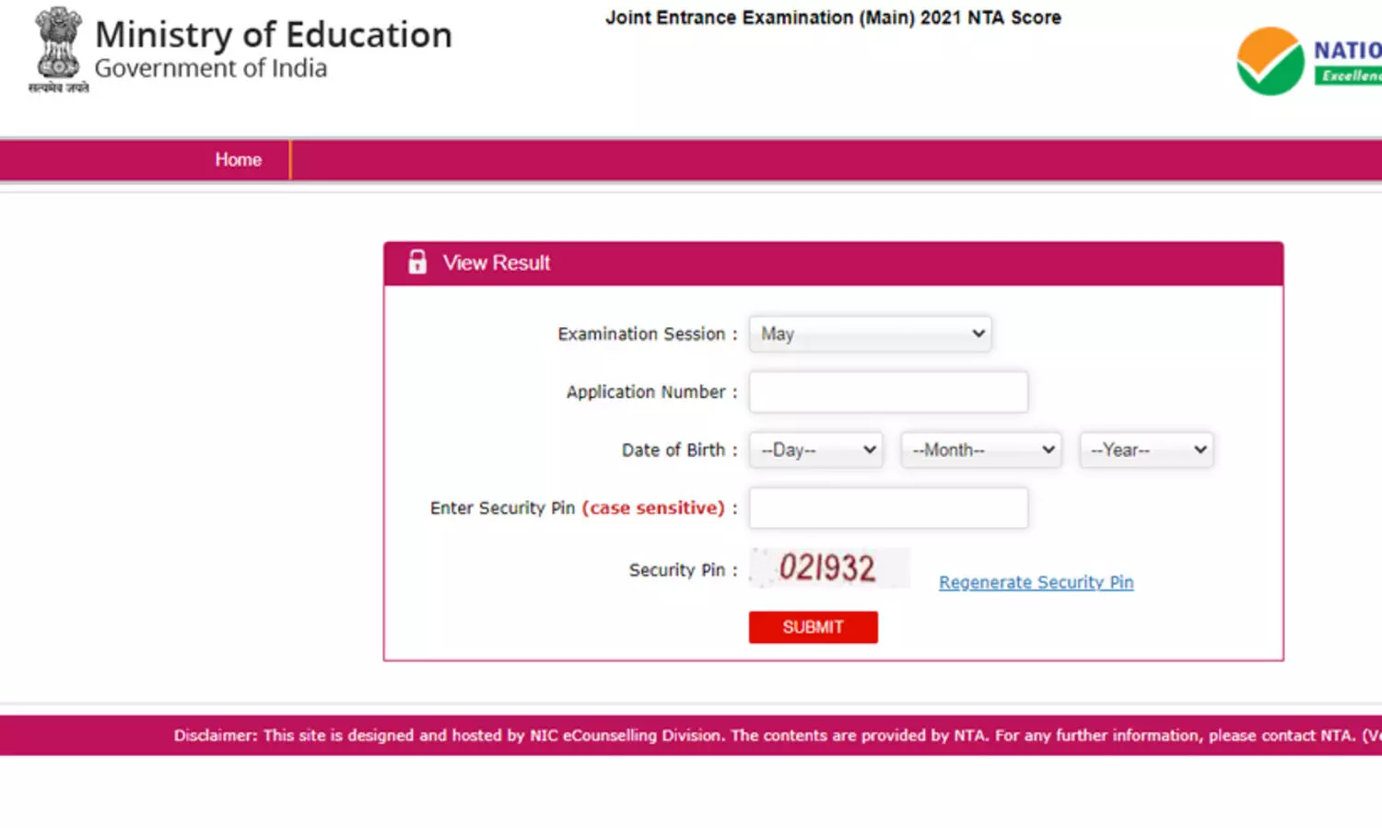This screenshot has width=1382, height=828.
Task: Expand the Year dropdown for Date of Birth
Action: [x=1146, y=450]
